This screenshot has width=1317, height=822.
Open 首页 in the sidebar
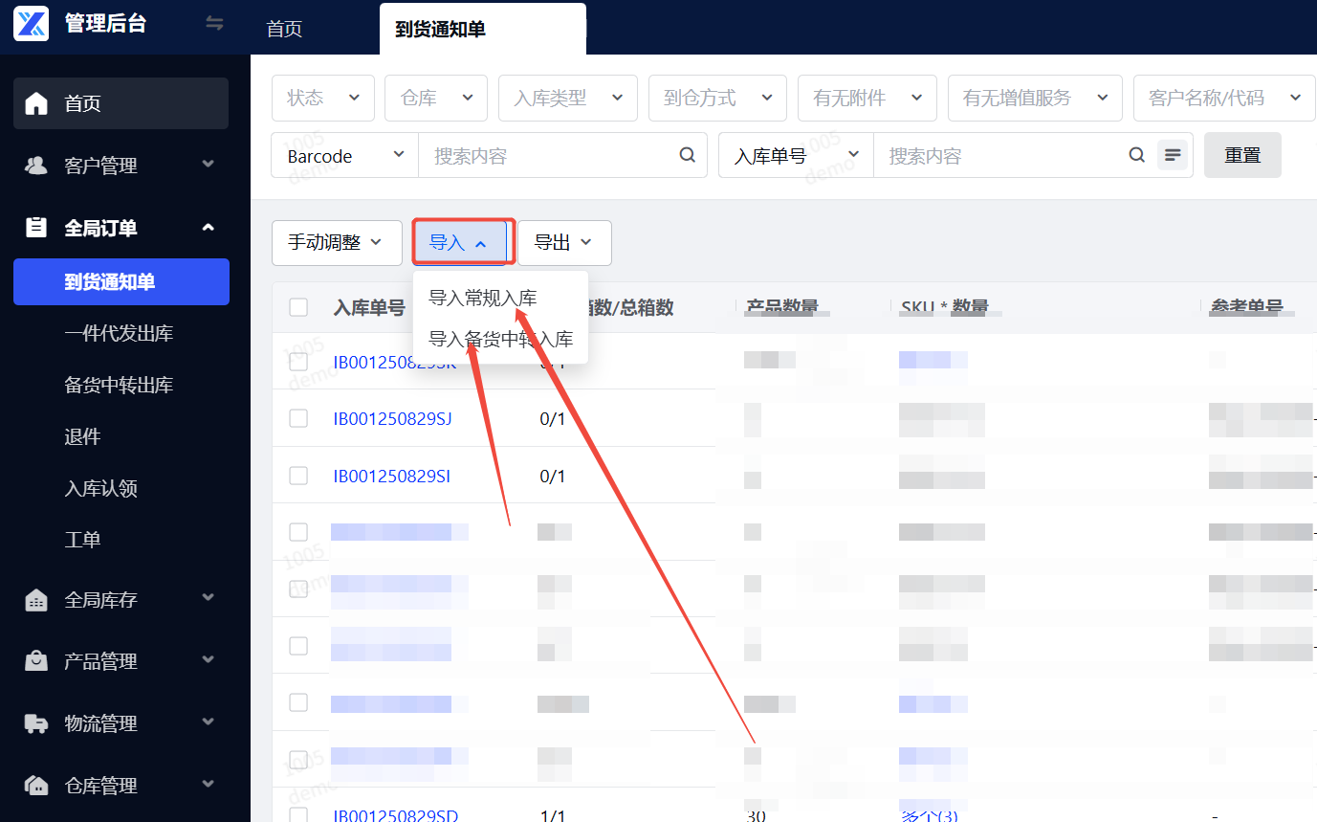click(121, 103)
